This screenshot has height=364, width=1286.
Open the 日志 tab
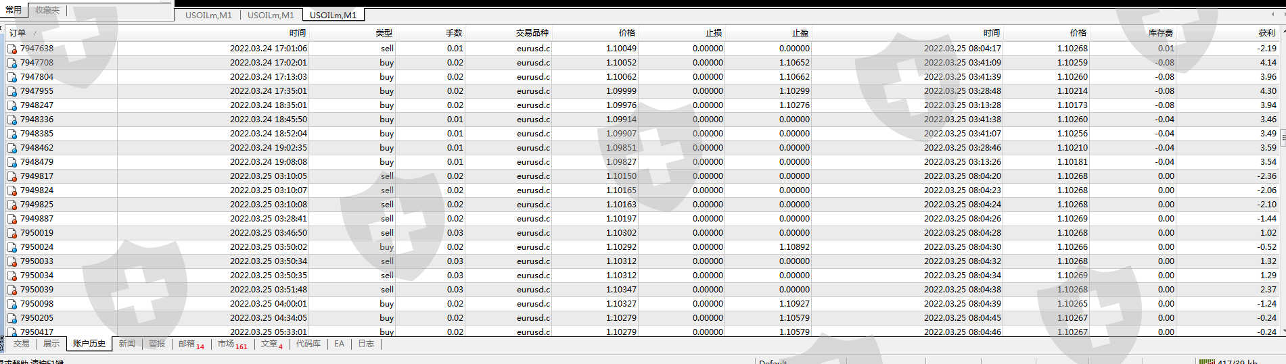(366, 344)
